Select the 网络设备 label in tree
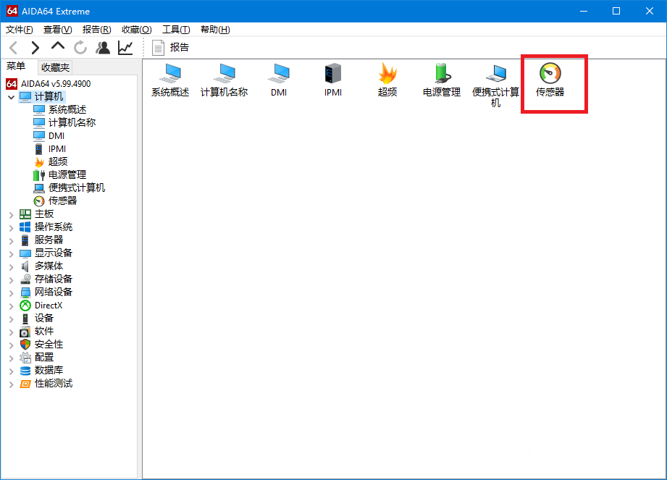The image size is (667, 480). tap(54, 292)
